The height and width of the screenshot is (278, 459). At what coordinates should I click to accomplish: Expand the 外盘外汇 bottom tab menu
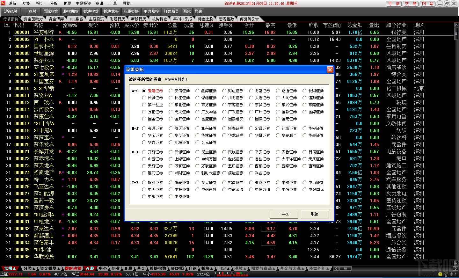click(x=319, y=268)
